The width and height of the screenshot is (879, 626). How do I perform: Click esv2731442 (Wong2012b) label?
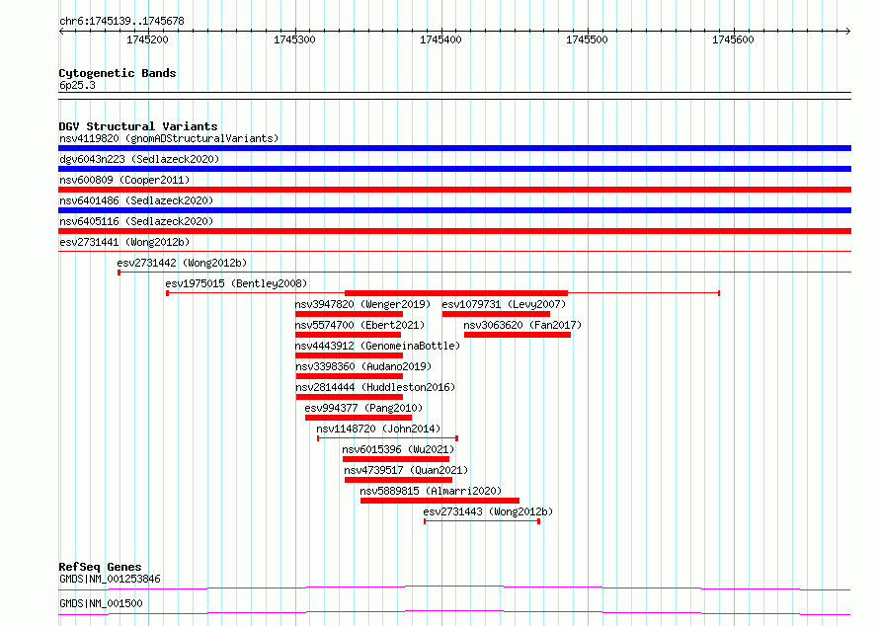click(x=182, y=263)
